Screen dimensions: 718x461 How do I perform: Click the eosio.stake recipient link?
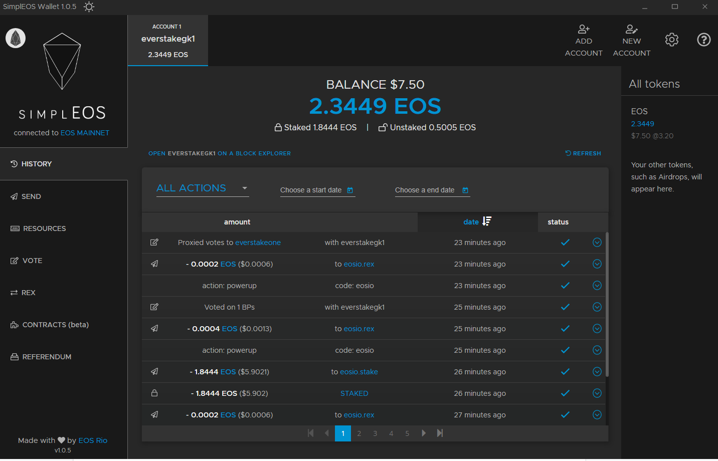click(x=359, y=372)
